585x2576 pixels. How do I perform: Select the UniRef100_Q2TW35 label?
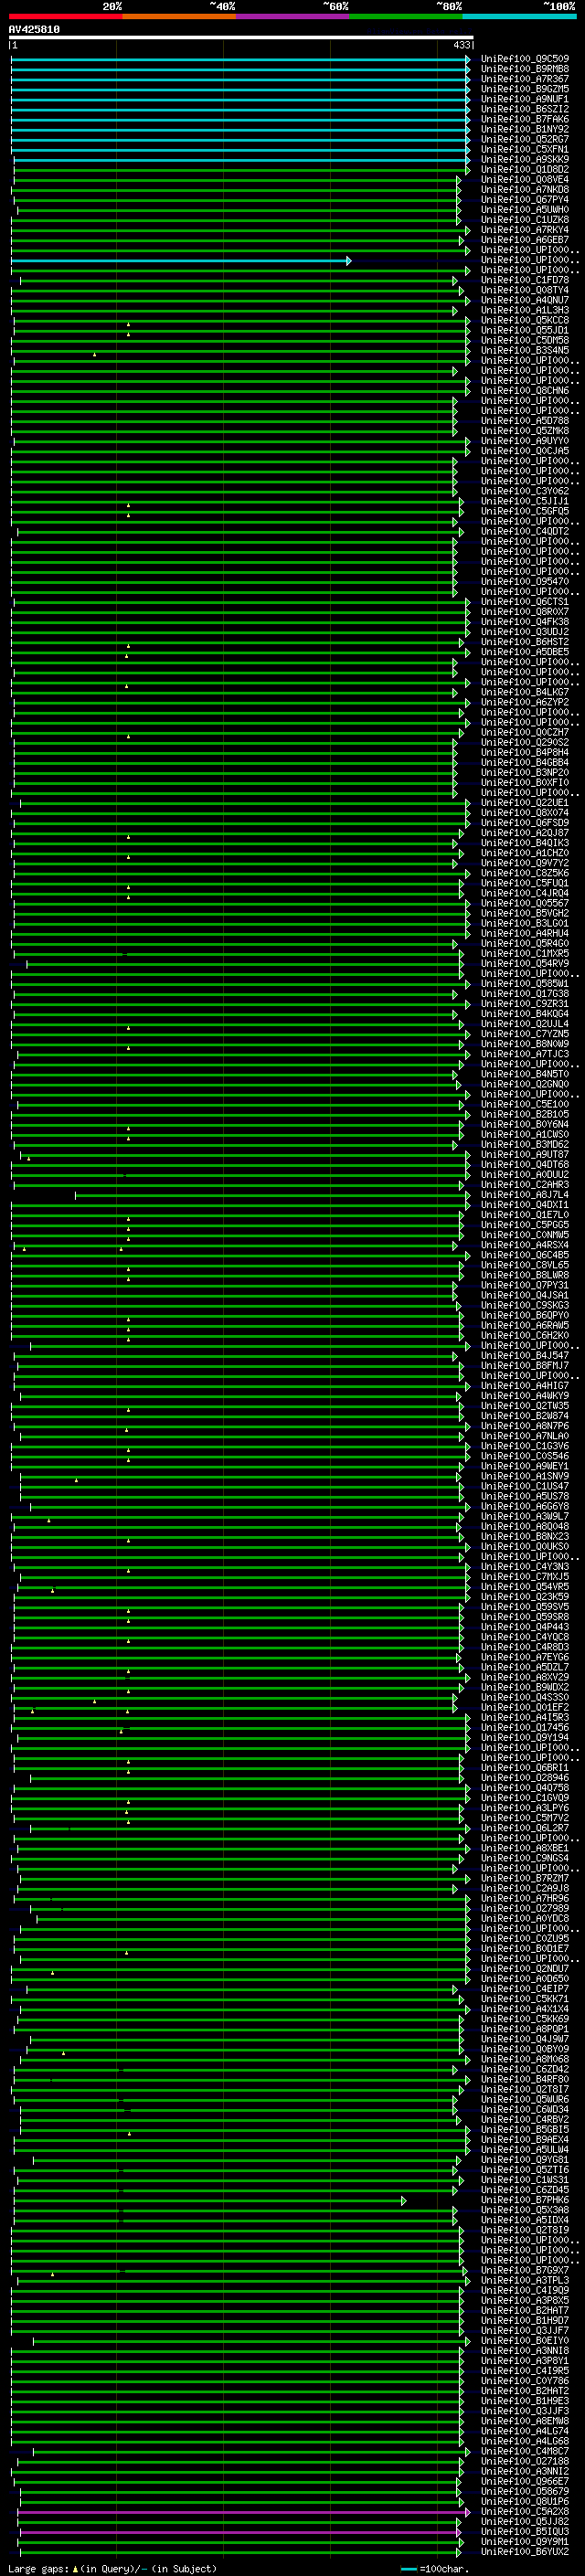pyautogui.click(x=524, y=1406)
